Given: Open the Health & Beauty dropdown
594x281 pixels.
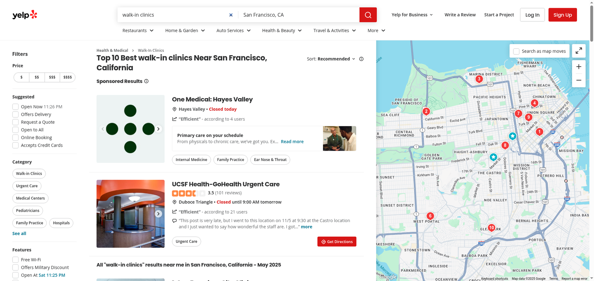Looking at the screenshot, I should (x=282, y=30).
